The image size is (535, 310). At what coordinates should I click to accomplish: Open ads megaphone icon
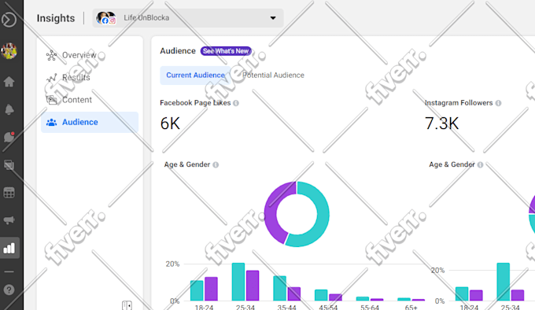[9, 220]
